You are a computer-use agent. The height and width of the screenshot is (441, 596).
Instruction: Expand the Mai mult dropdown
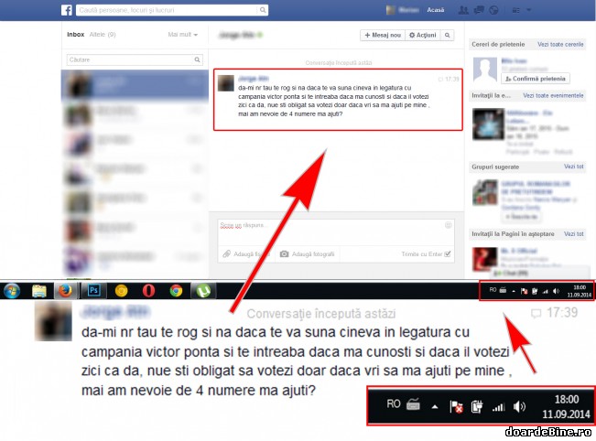[x=183, y=35]
